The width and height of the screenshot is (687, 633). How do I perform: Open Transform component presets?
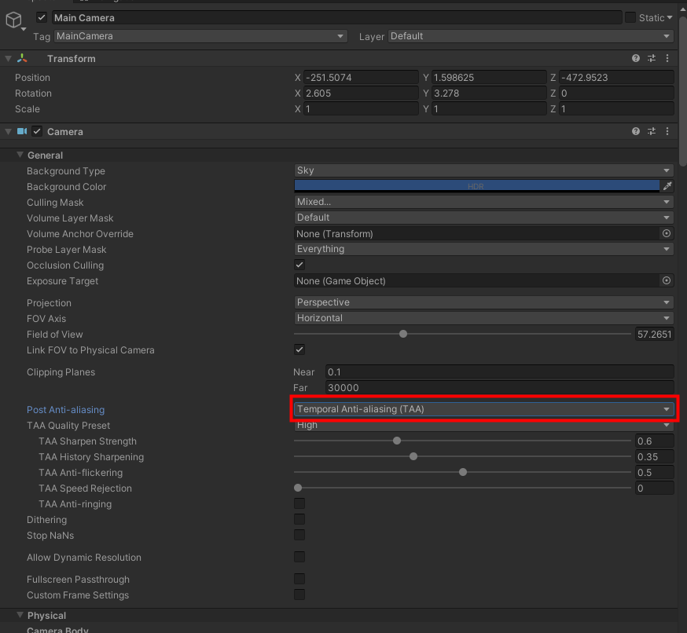point(651,58)
